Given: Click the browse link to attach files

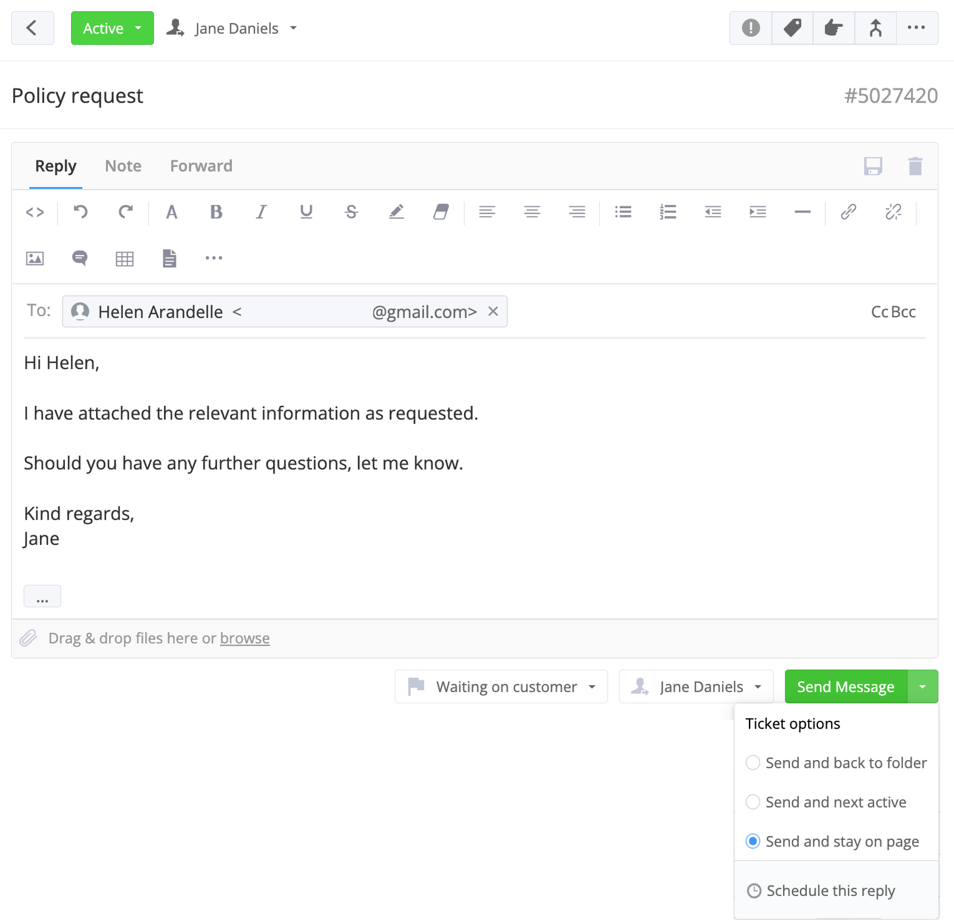Looking at the screenshot, I should (244, 638).
